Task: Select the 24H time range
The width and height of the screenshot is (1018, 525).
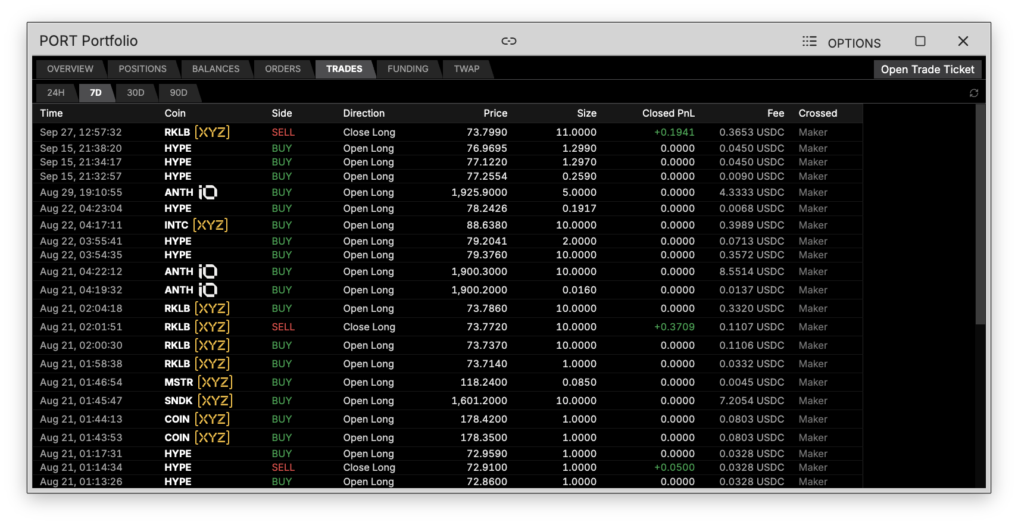Action: pyautogui.click(x=56, y=93)
